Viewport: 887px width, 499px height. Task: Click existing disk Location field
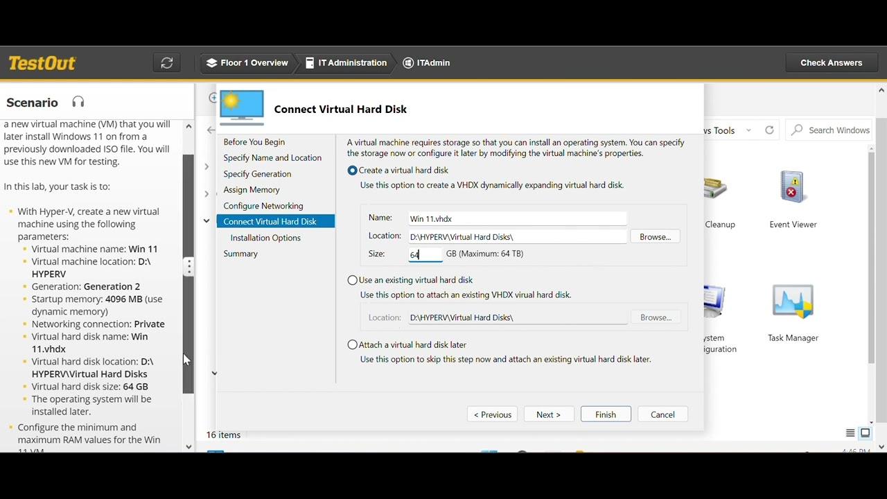(517, 317)
